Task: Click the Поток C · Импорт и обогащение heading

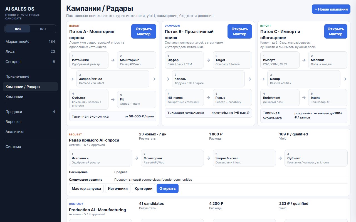Action: [280, 35]
